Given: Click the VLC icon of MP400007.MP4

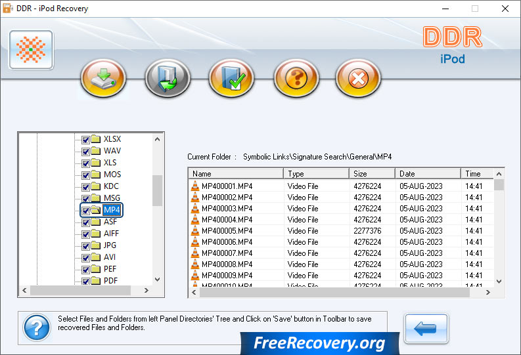Looking at the screenshot, I should (x=195, y=253).
